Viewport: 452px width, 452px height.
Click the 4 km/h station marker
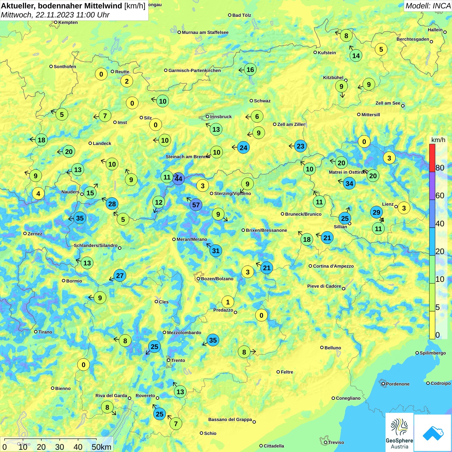point(38,194)
